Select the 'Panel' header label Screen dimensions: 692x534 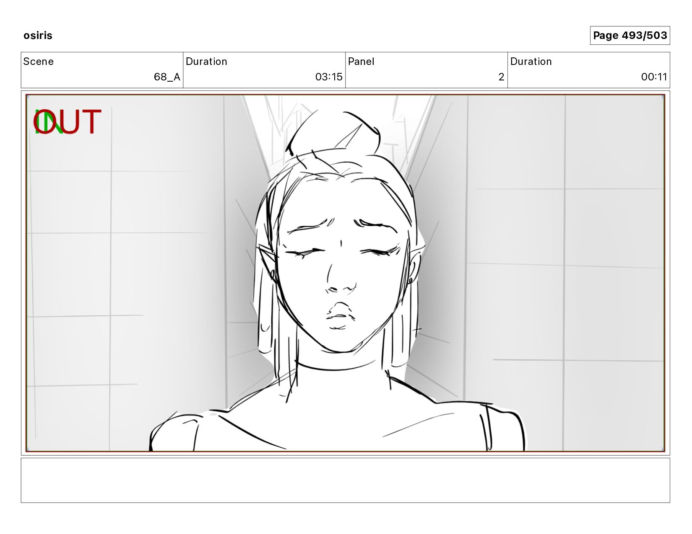coord(361,62)
